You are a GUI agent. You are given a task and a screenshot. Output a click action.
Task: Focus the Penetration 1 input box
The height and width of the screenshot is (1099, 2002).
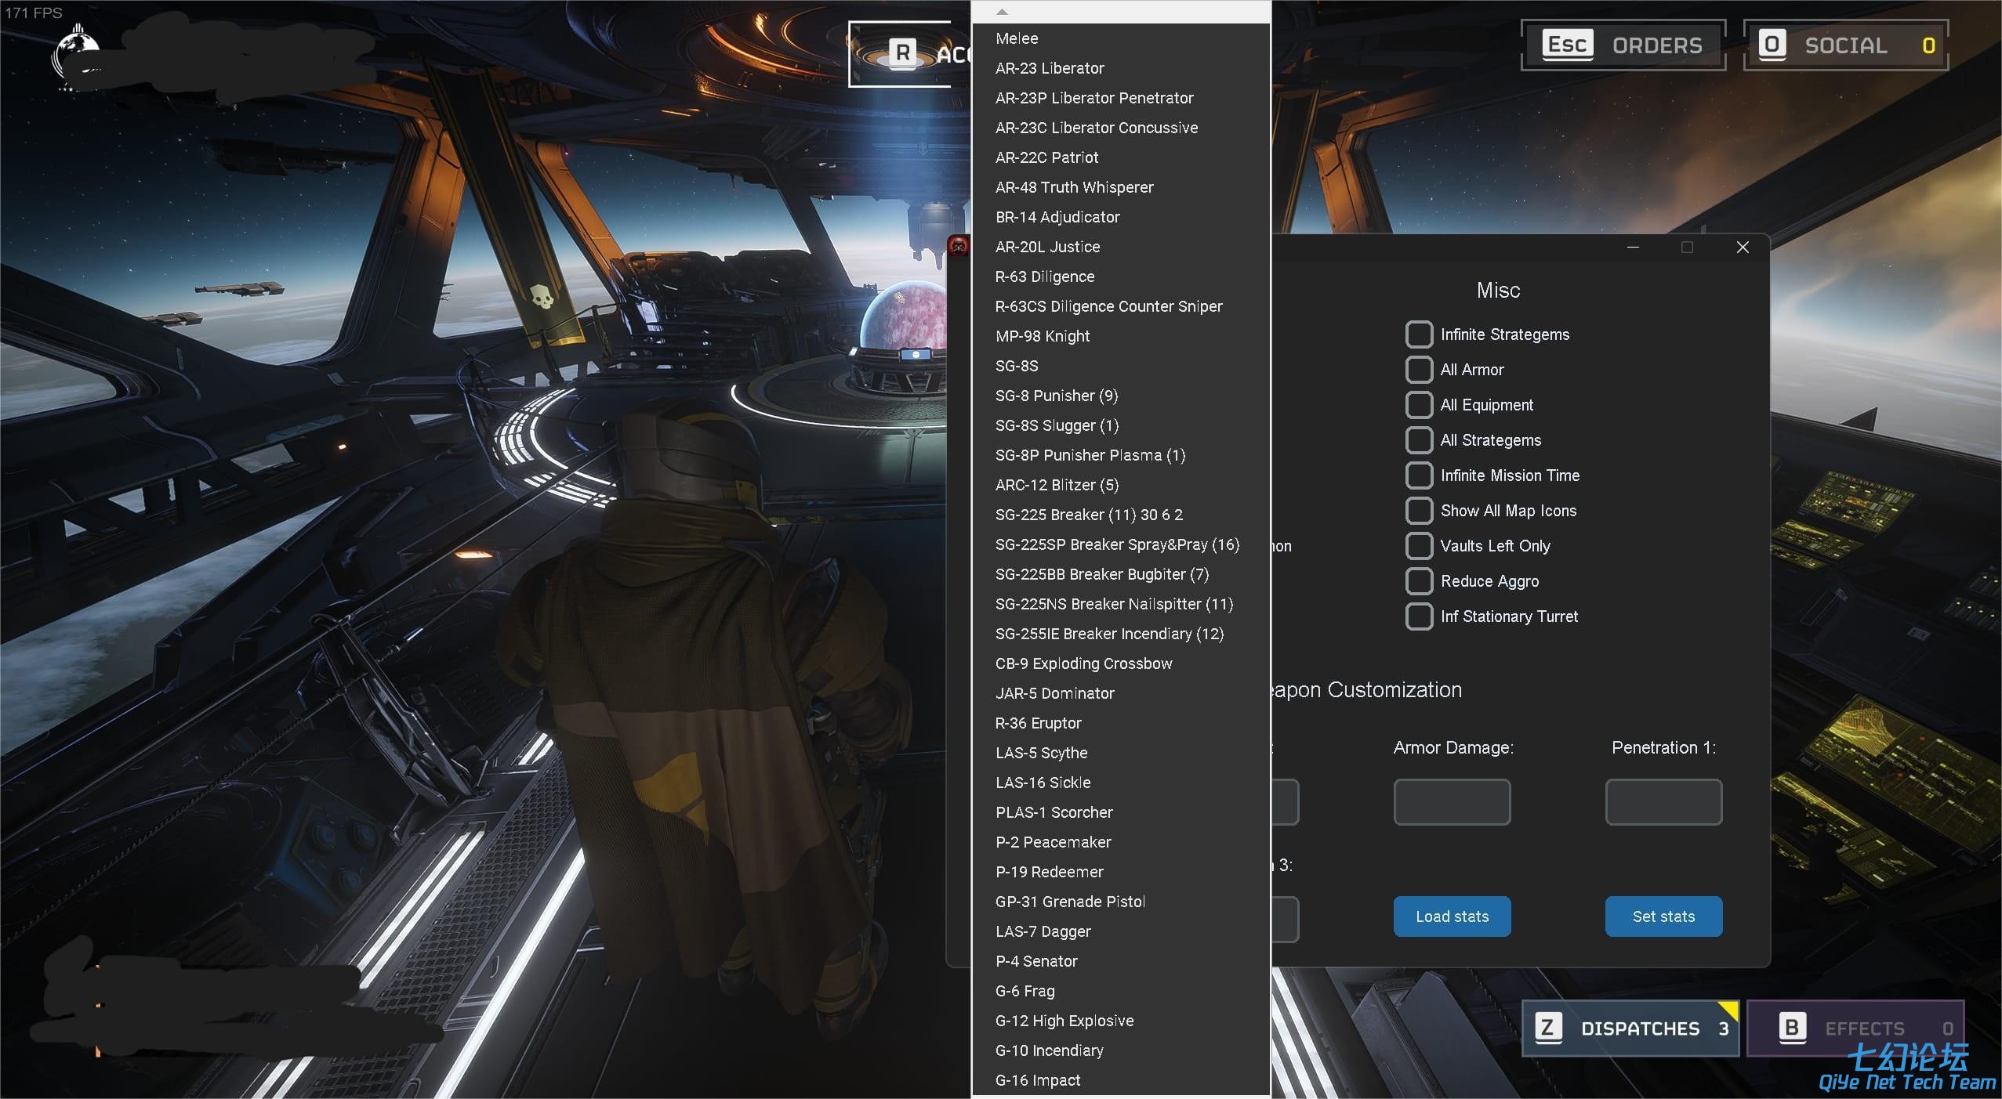click(x=1663, y=801)
